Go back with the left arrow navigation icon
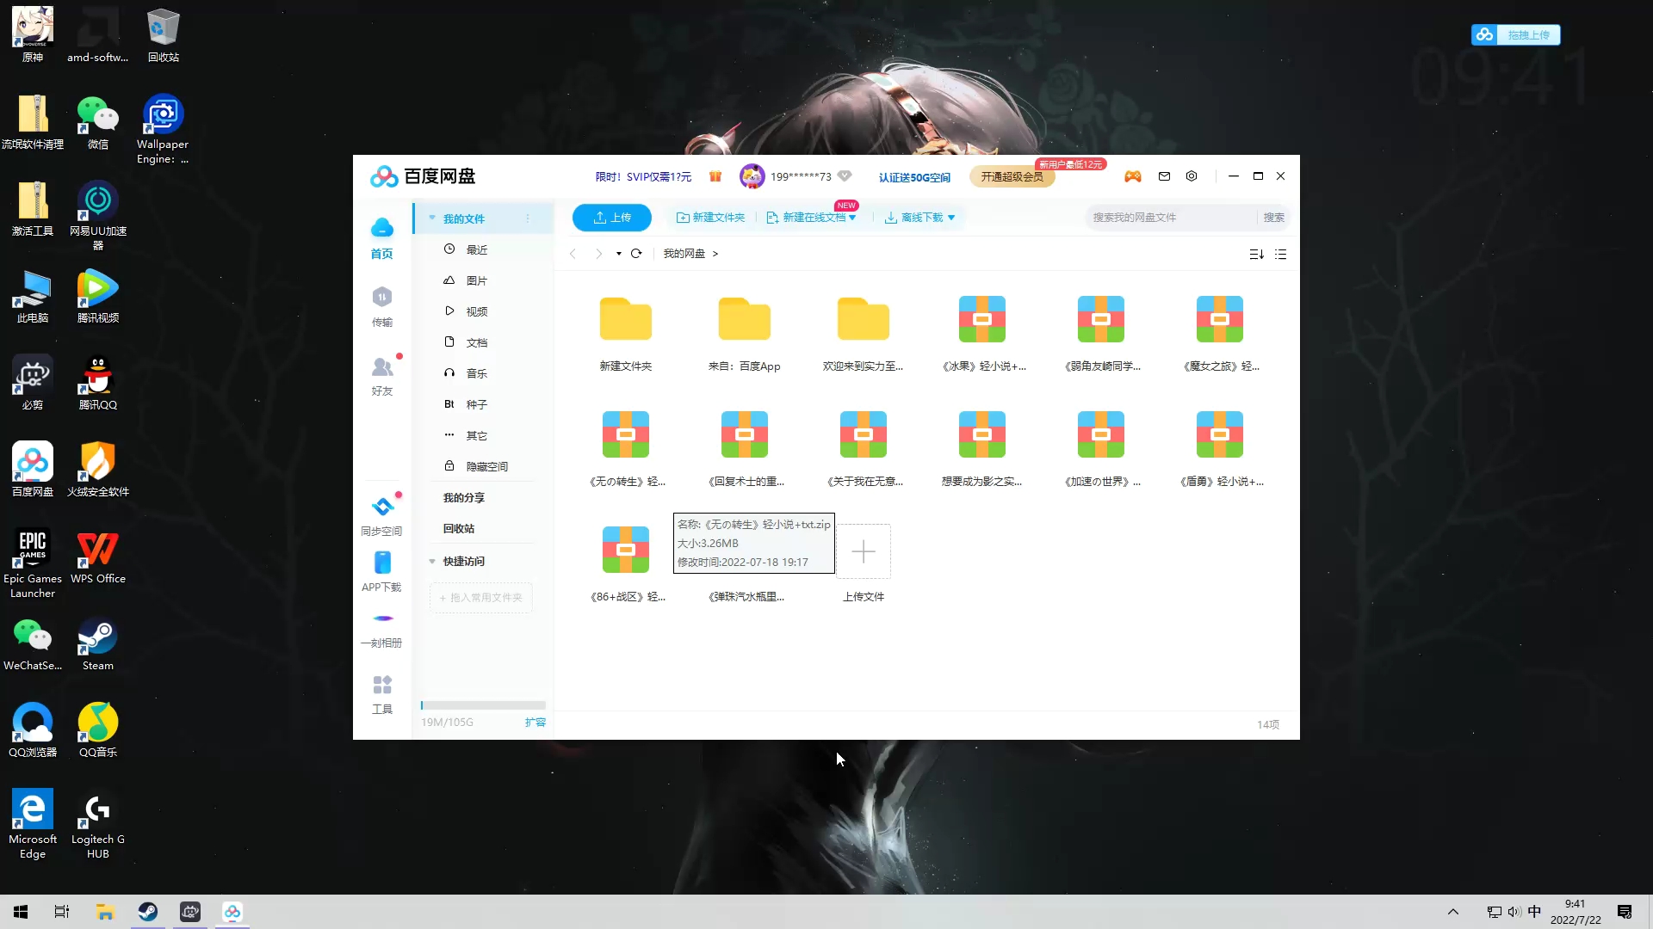The height and width of the screenshot is (929, 1653). click(573, 254)
